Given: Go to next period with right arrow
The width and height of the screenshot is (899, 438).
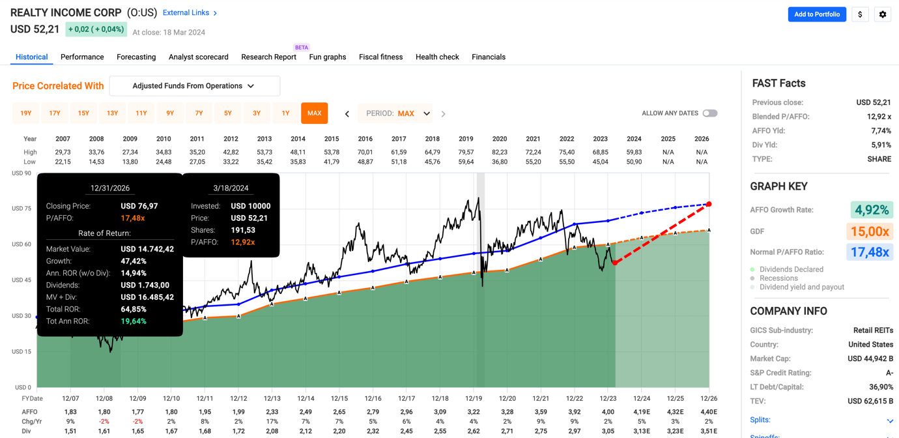Looking at the screenshot, I should click(x=444, y=114).
